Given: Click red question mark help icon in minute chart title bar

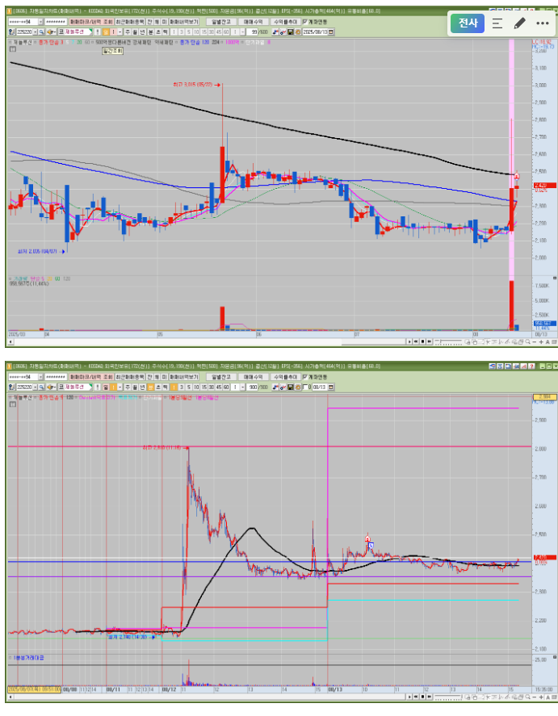Looking at the screenshot, I should (531, 366).
